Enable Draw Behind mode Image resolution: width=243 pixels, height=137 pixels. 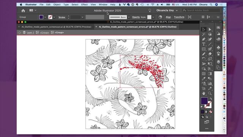tap(207, 117)
